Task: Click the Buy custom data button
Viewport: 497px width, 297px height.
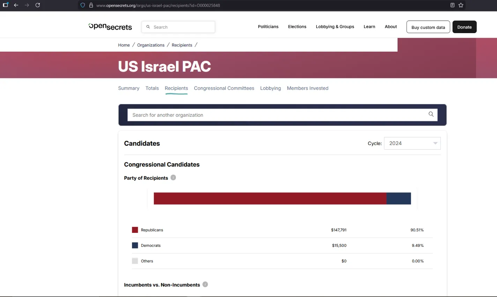Action: [428, 27]
